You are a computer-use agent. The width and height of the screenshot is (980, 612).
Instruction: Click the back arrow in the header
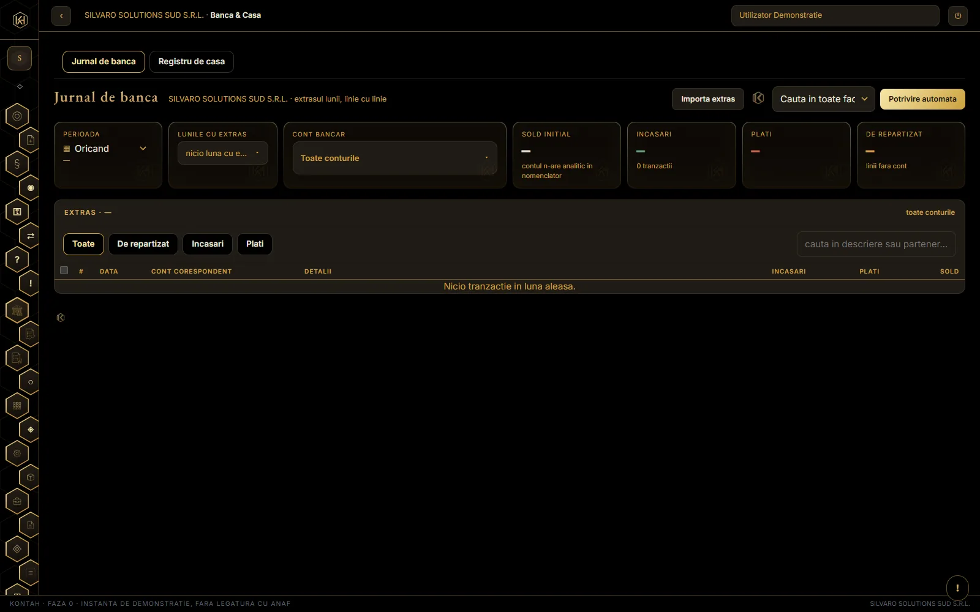(61, 16)
